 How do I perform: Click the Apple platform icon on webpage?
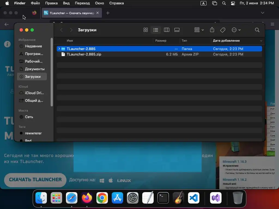tap(111, 180)
